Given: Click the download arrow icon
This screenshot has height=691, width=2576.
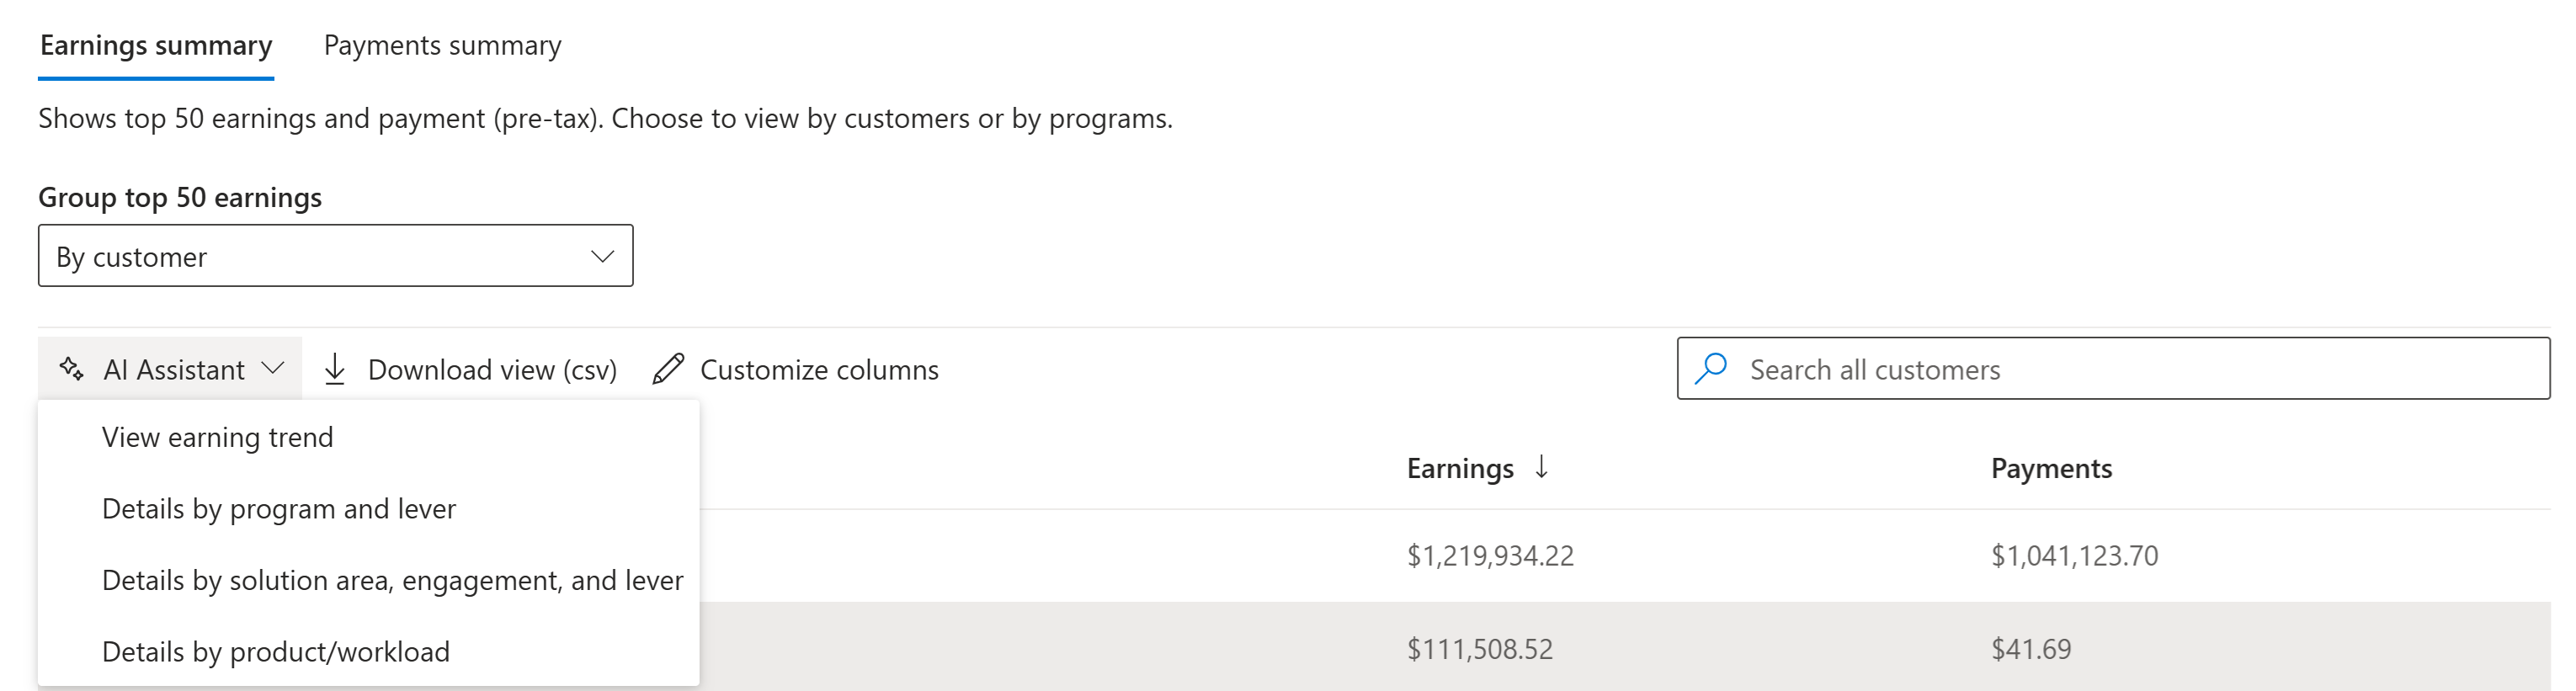Looking at the screenshot, I should click(335, 369).
